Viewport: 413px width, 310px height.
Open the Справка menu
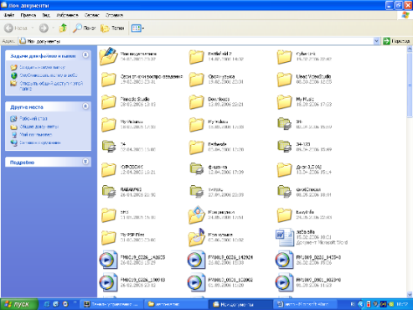pyautogui.click(x=114, y=15)
